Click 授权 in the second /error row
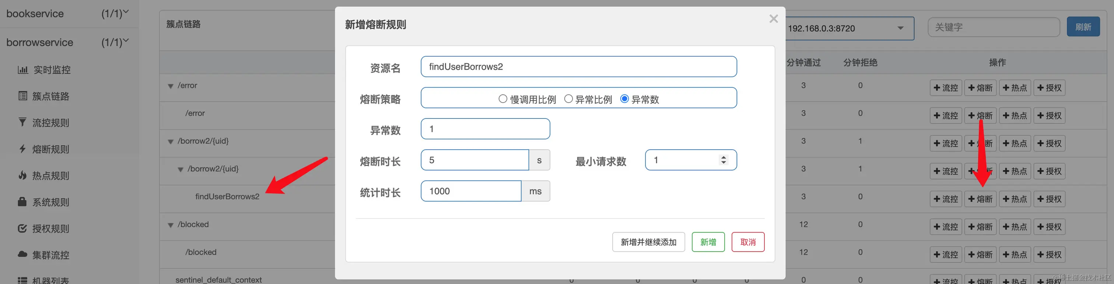Image resolution: width=1114 pixels, height=284 pixels. pyautogui.click(x=1049, y=116)
